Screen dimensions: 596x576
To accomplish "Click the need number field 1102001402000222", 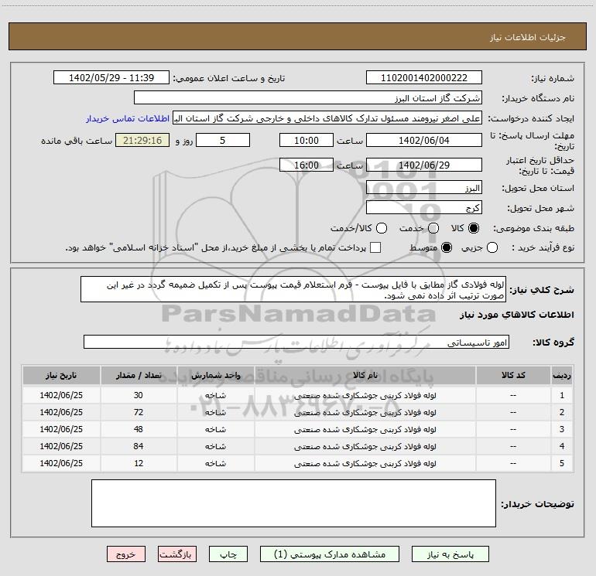I will (x=424, y=78).
